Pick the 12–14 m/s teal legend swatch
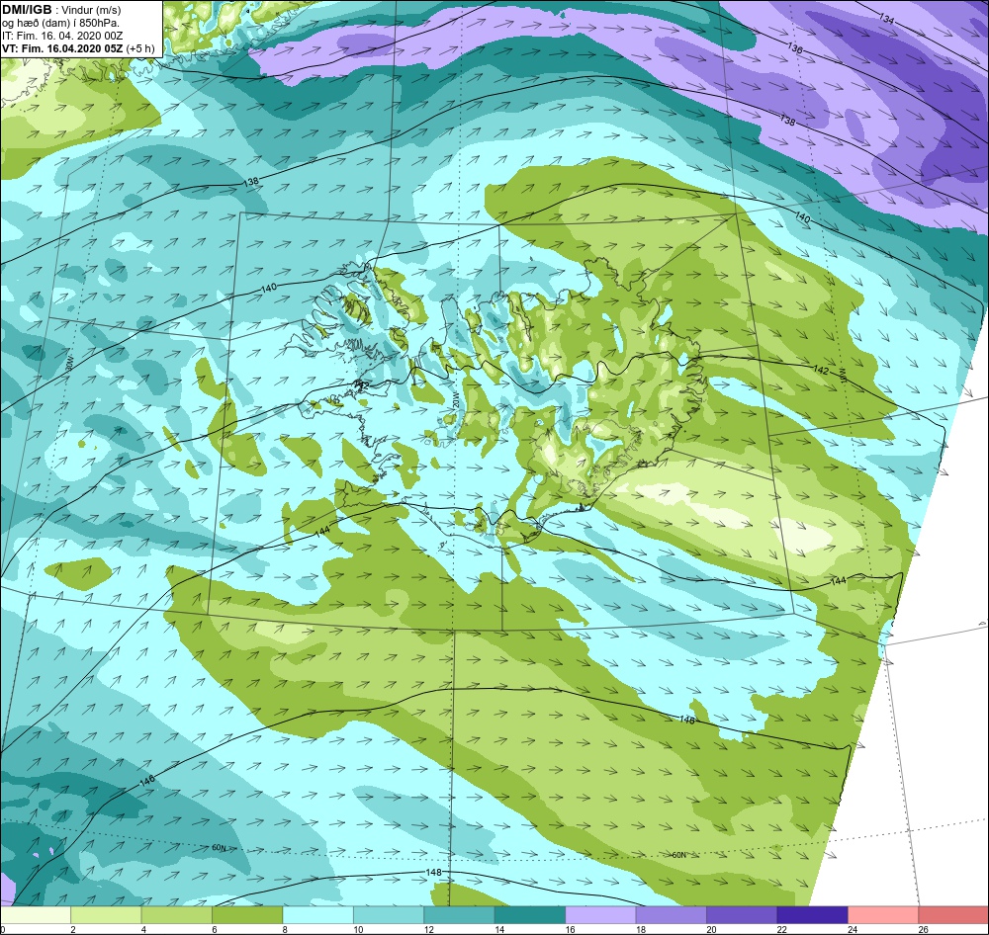The height and width of the screenshot is (935, 989). (459, 914)
